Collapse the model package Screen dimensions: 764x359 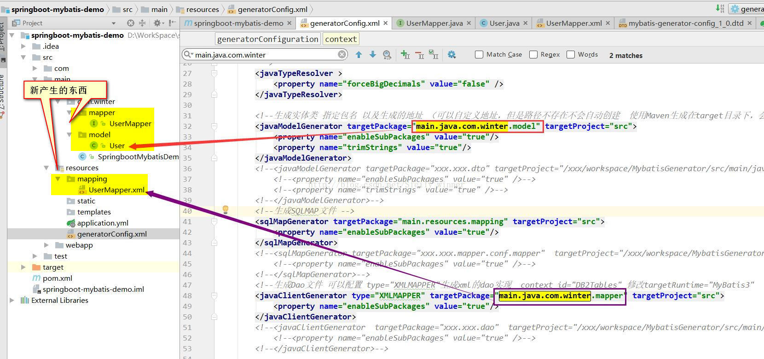[x=69, y=134]
